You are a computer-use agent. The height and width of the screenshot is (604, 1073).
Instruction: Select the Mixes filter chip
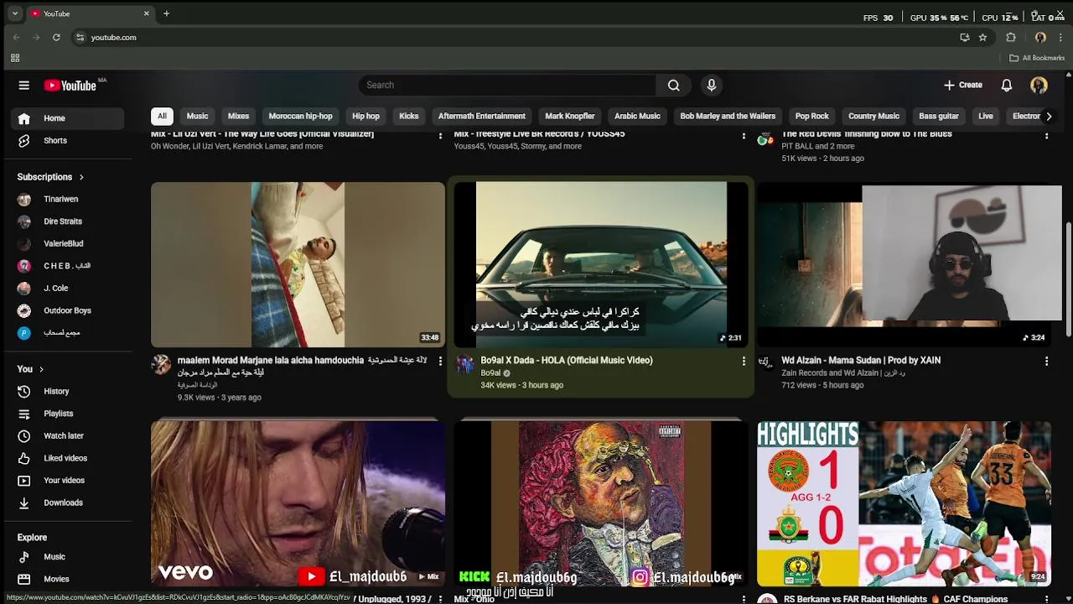click(x=239, y=116)
